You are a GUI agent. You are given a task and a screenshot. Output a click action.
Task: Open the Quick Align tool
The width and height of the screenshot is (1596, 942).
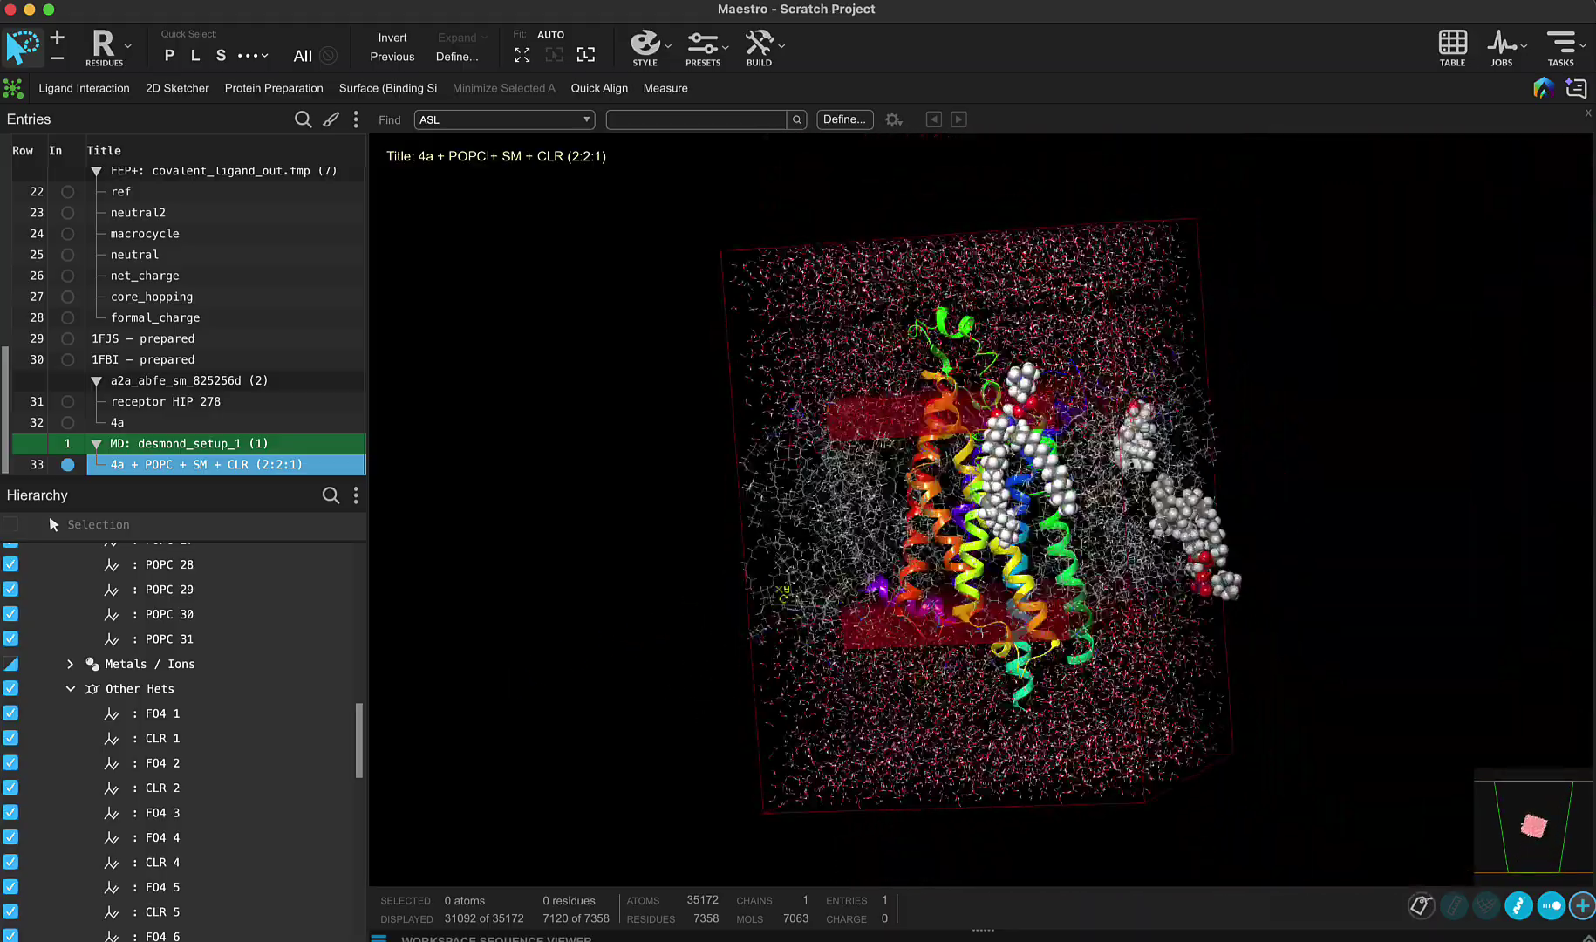599,88
